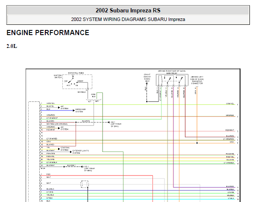Click the pin 10 "RED/WHT" label at the left connector

point(50,130)
